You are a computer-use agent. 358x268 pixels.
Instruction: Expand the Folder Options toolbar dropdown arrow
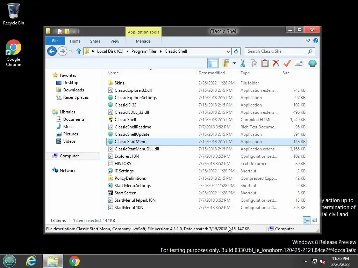pyautogui.click(x=234, y=63)
